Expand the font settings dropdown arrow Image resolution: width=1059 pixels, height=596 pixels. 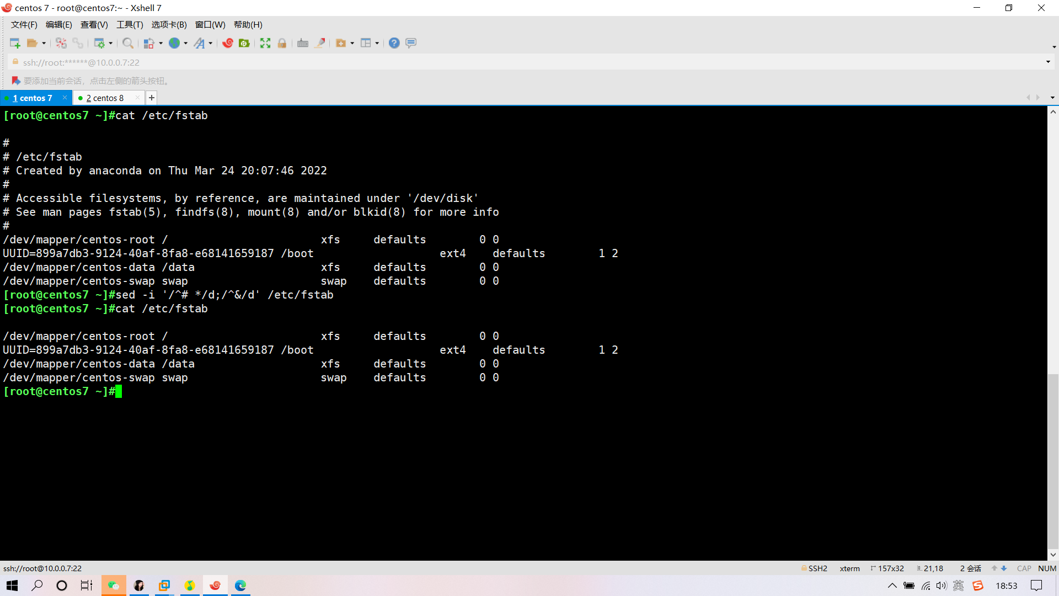[211, 44]
